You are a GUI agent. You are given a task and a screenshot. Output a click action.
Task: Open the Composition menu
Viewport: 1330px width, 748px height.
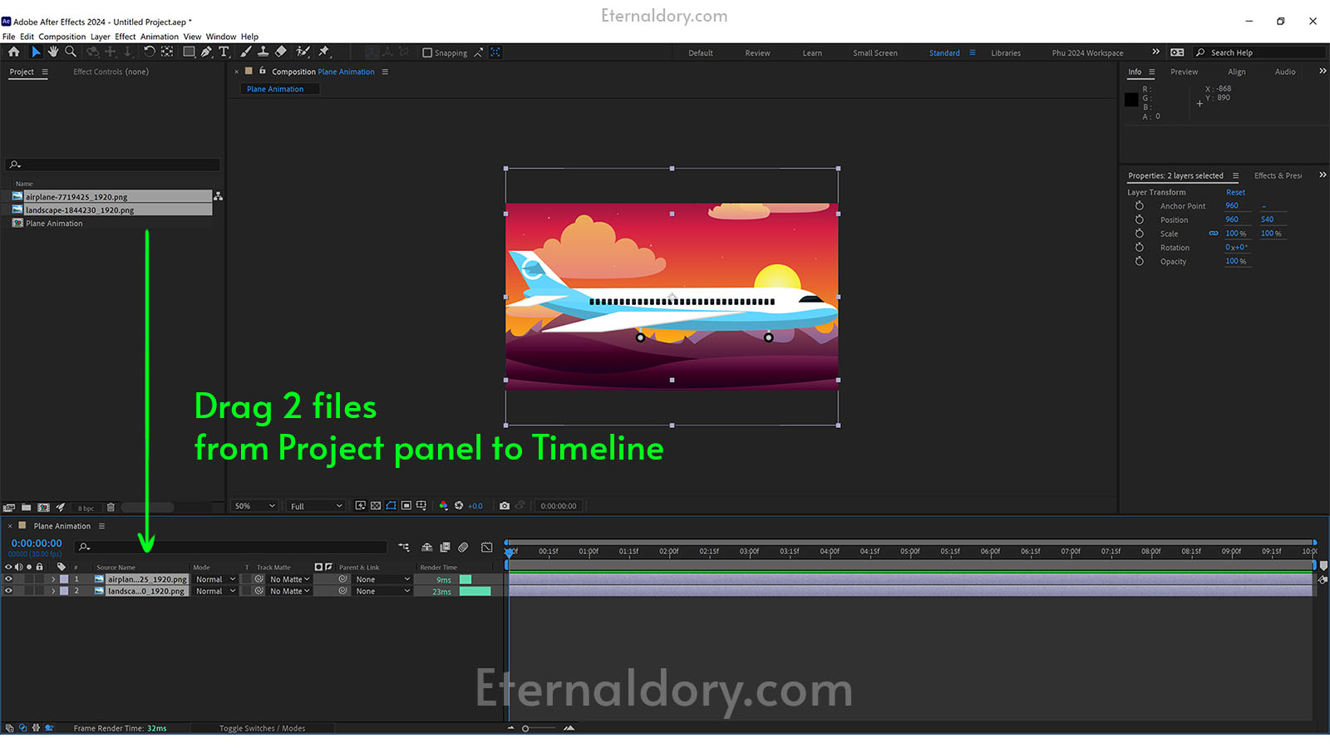coord(62,37)
